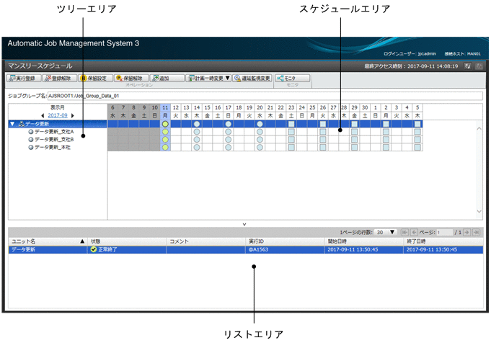
Task: Sort list by the 実行ID column header
Action: click(x=285, y=241)
